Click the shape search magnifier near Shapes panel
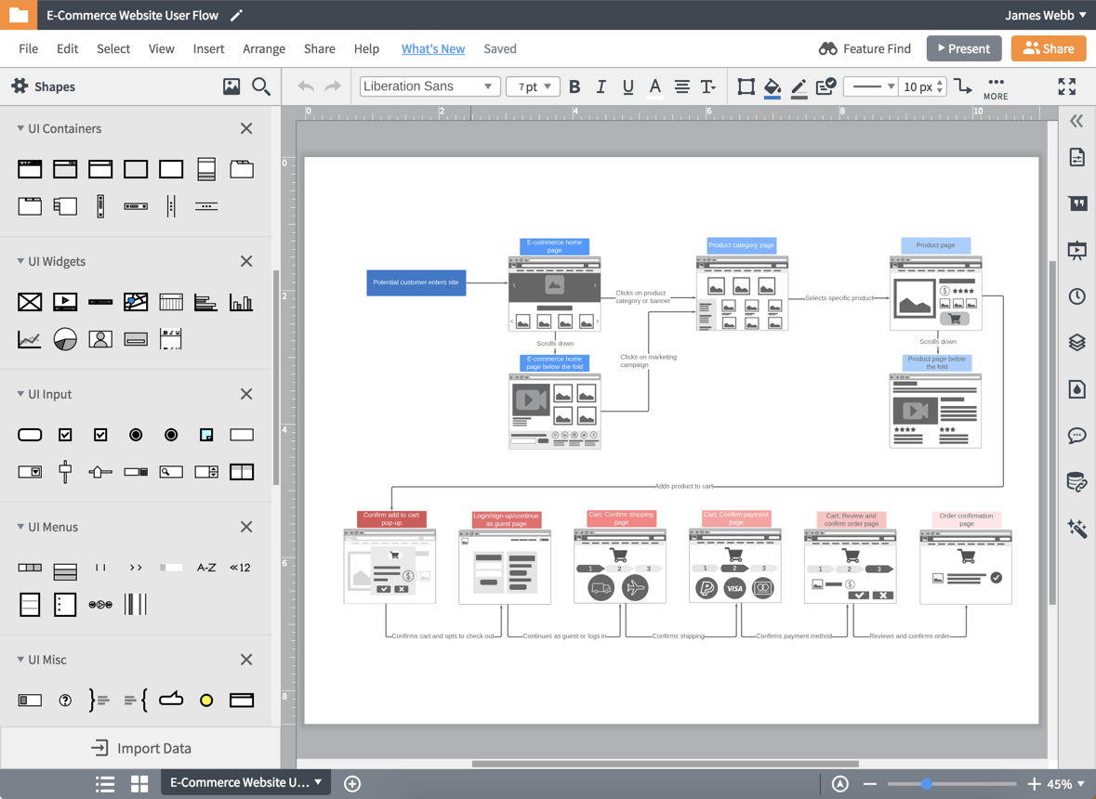The image size is (1096, 799). [x=261, y=85]
